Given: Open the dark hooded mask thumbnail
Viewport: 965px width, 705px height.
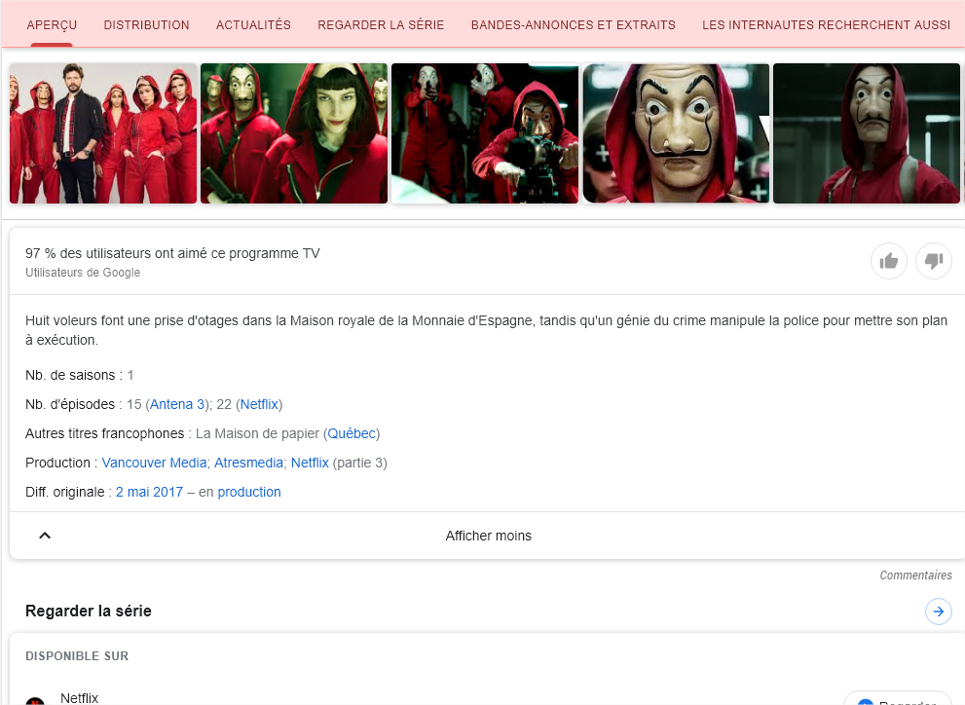Looking at the screenshot, I should [x=867, y=133].
